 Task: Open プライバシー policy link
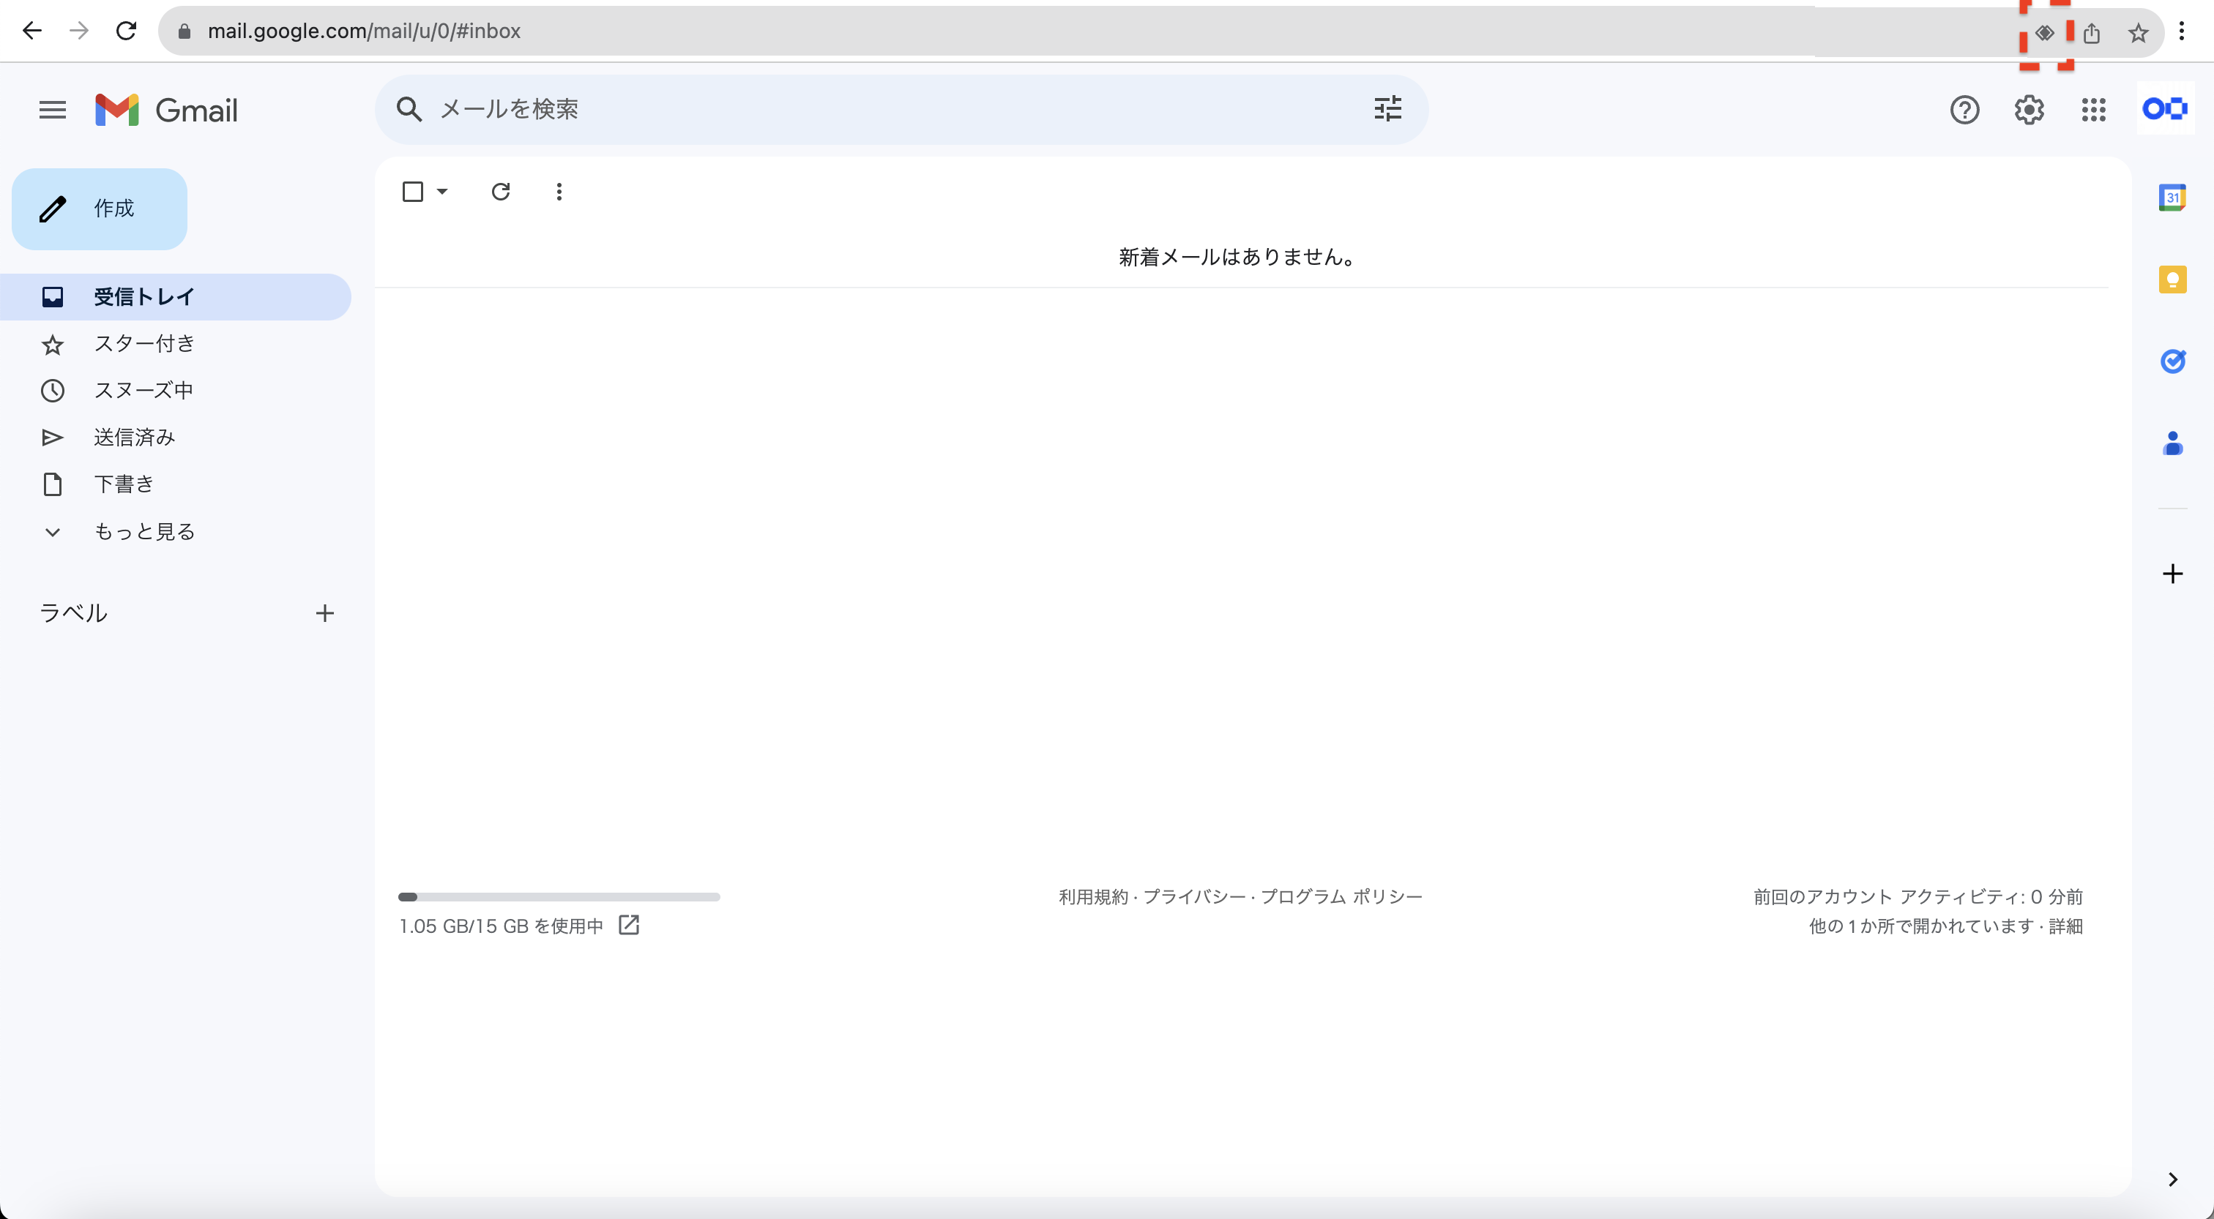point(1196,896)
